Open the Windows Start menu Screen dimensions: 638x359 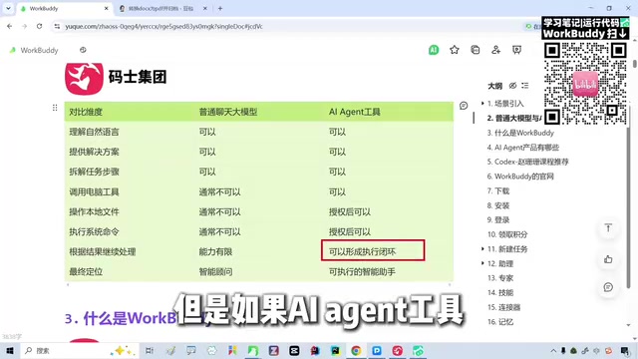point(10,350)
